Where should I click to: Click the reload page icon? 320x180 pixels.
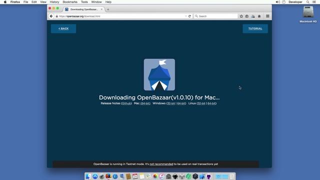click(189, 16)
